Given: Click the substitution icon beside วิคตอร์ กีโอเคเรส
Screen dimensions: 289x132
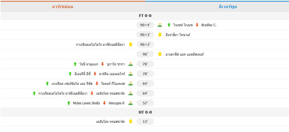Looking at the screenshot, I should (x=131, y=84).
